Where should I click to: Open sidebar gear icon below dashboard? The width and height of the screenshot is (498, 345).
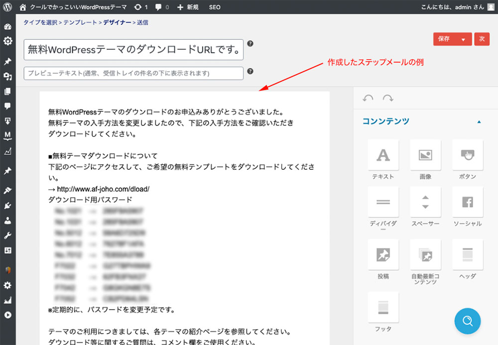tap(7, 41)
